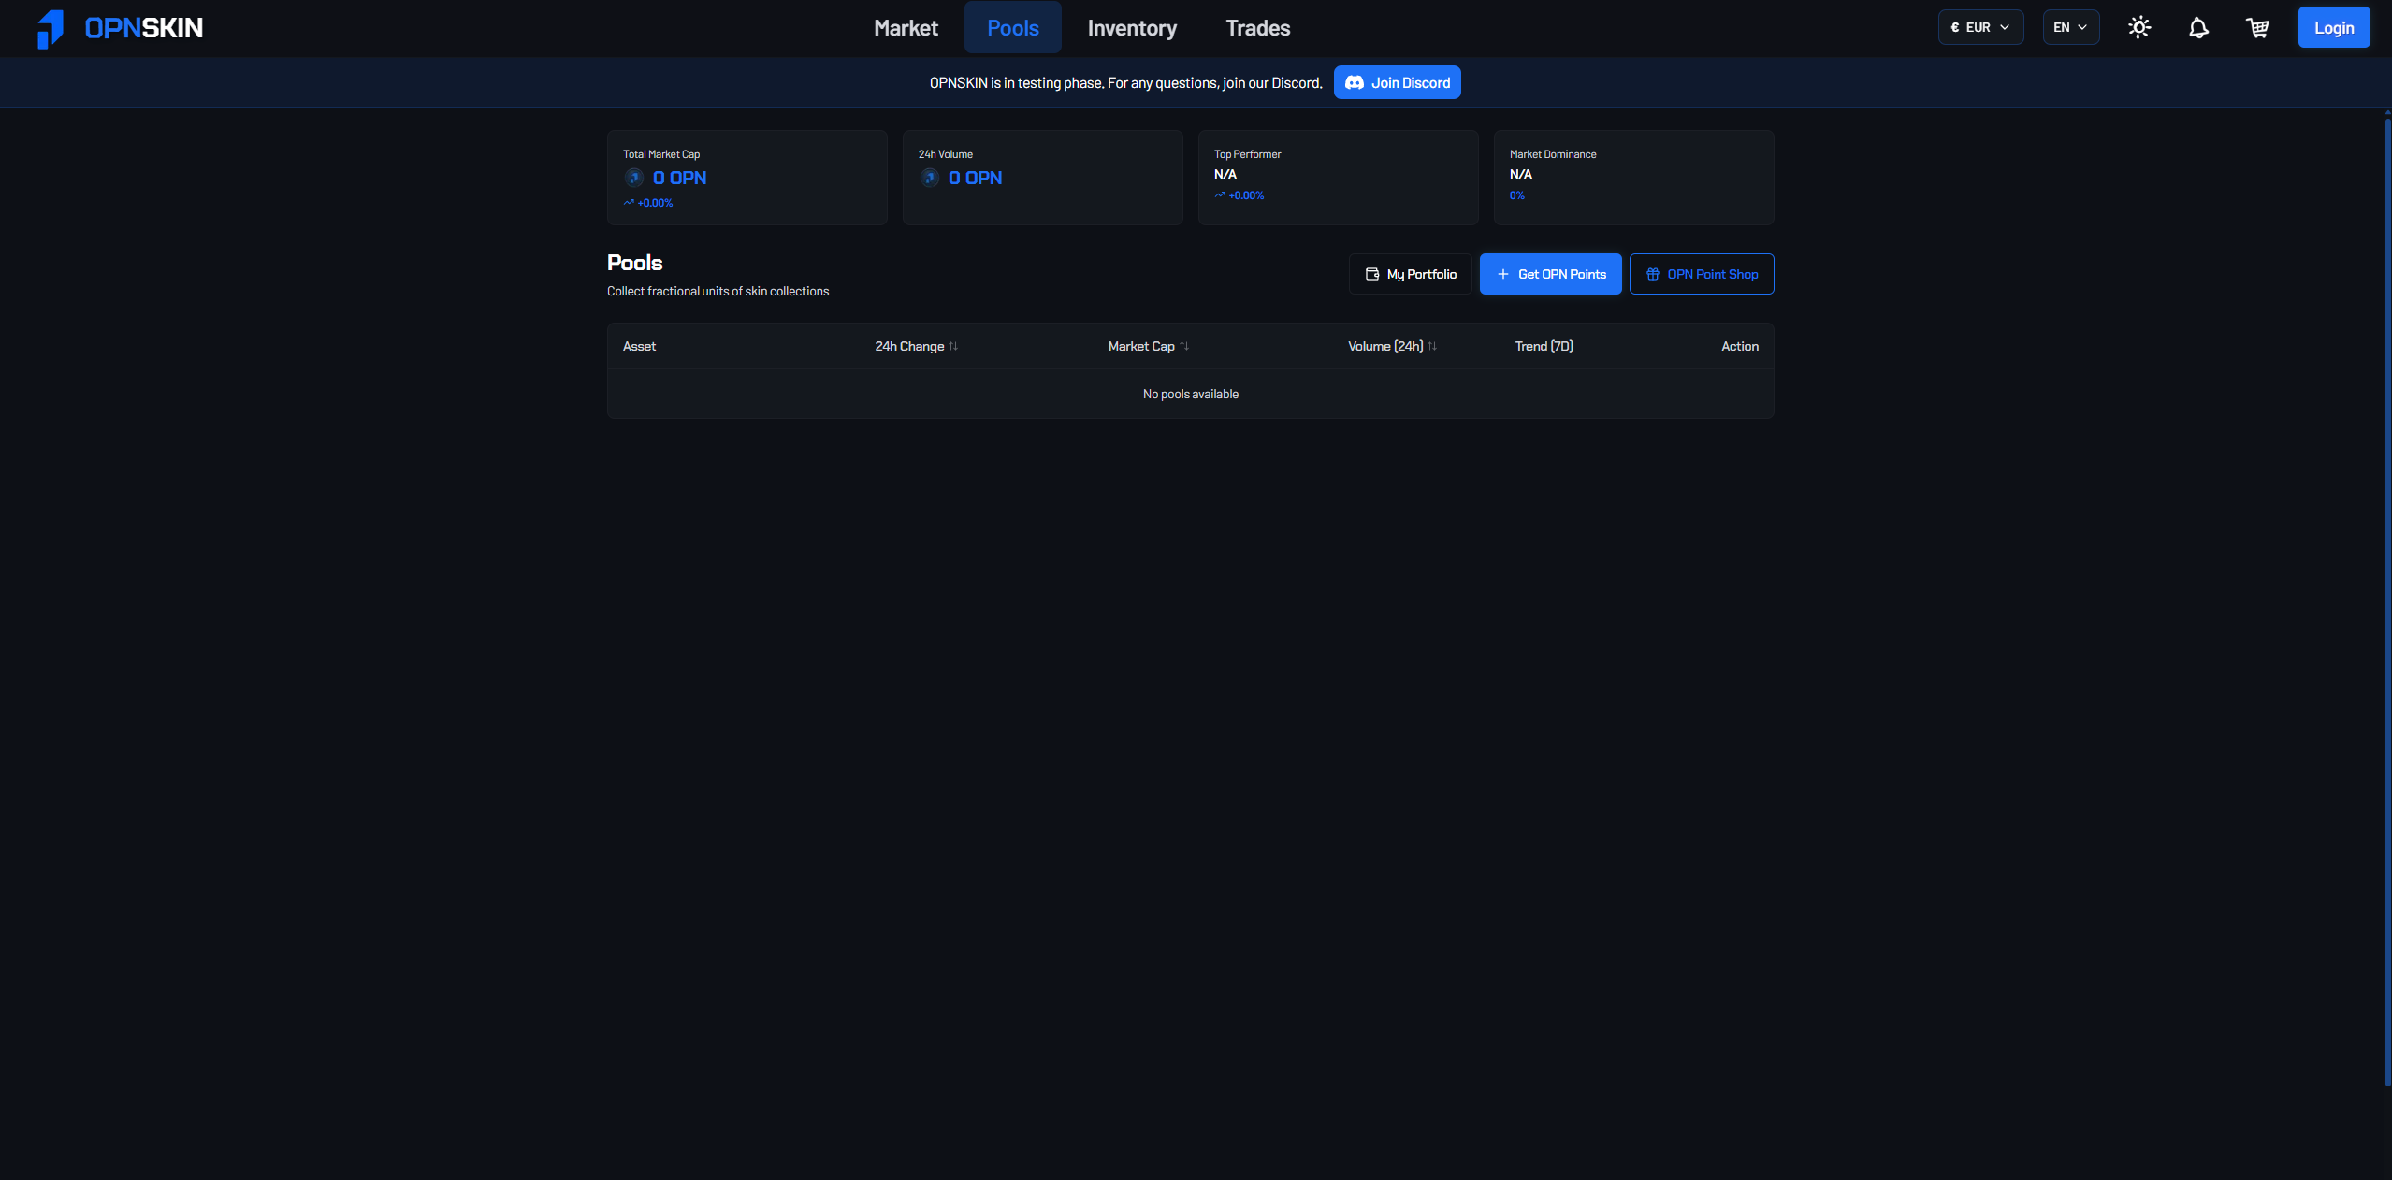Click the gift icon on OPN Point Shop
Image resolution: width=2392 pixels, height=1180 pixels.
tap(1652, 275)
